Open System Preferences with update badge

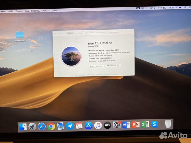tap(117, 125)
